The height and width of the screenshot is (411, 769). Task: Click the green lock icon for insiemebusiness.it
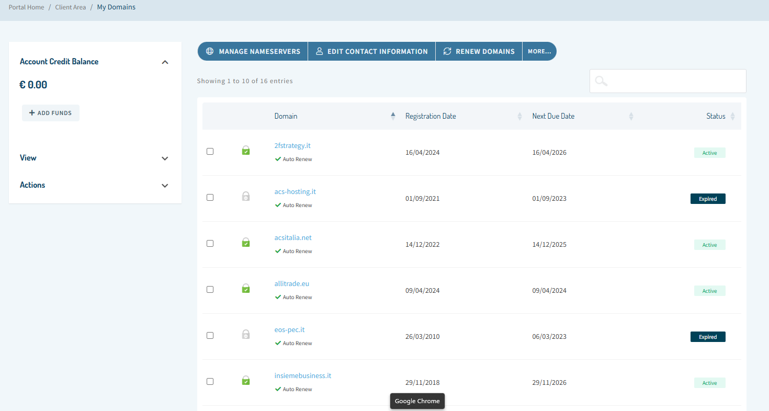click(x=245, y=381)
